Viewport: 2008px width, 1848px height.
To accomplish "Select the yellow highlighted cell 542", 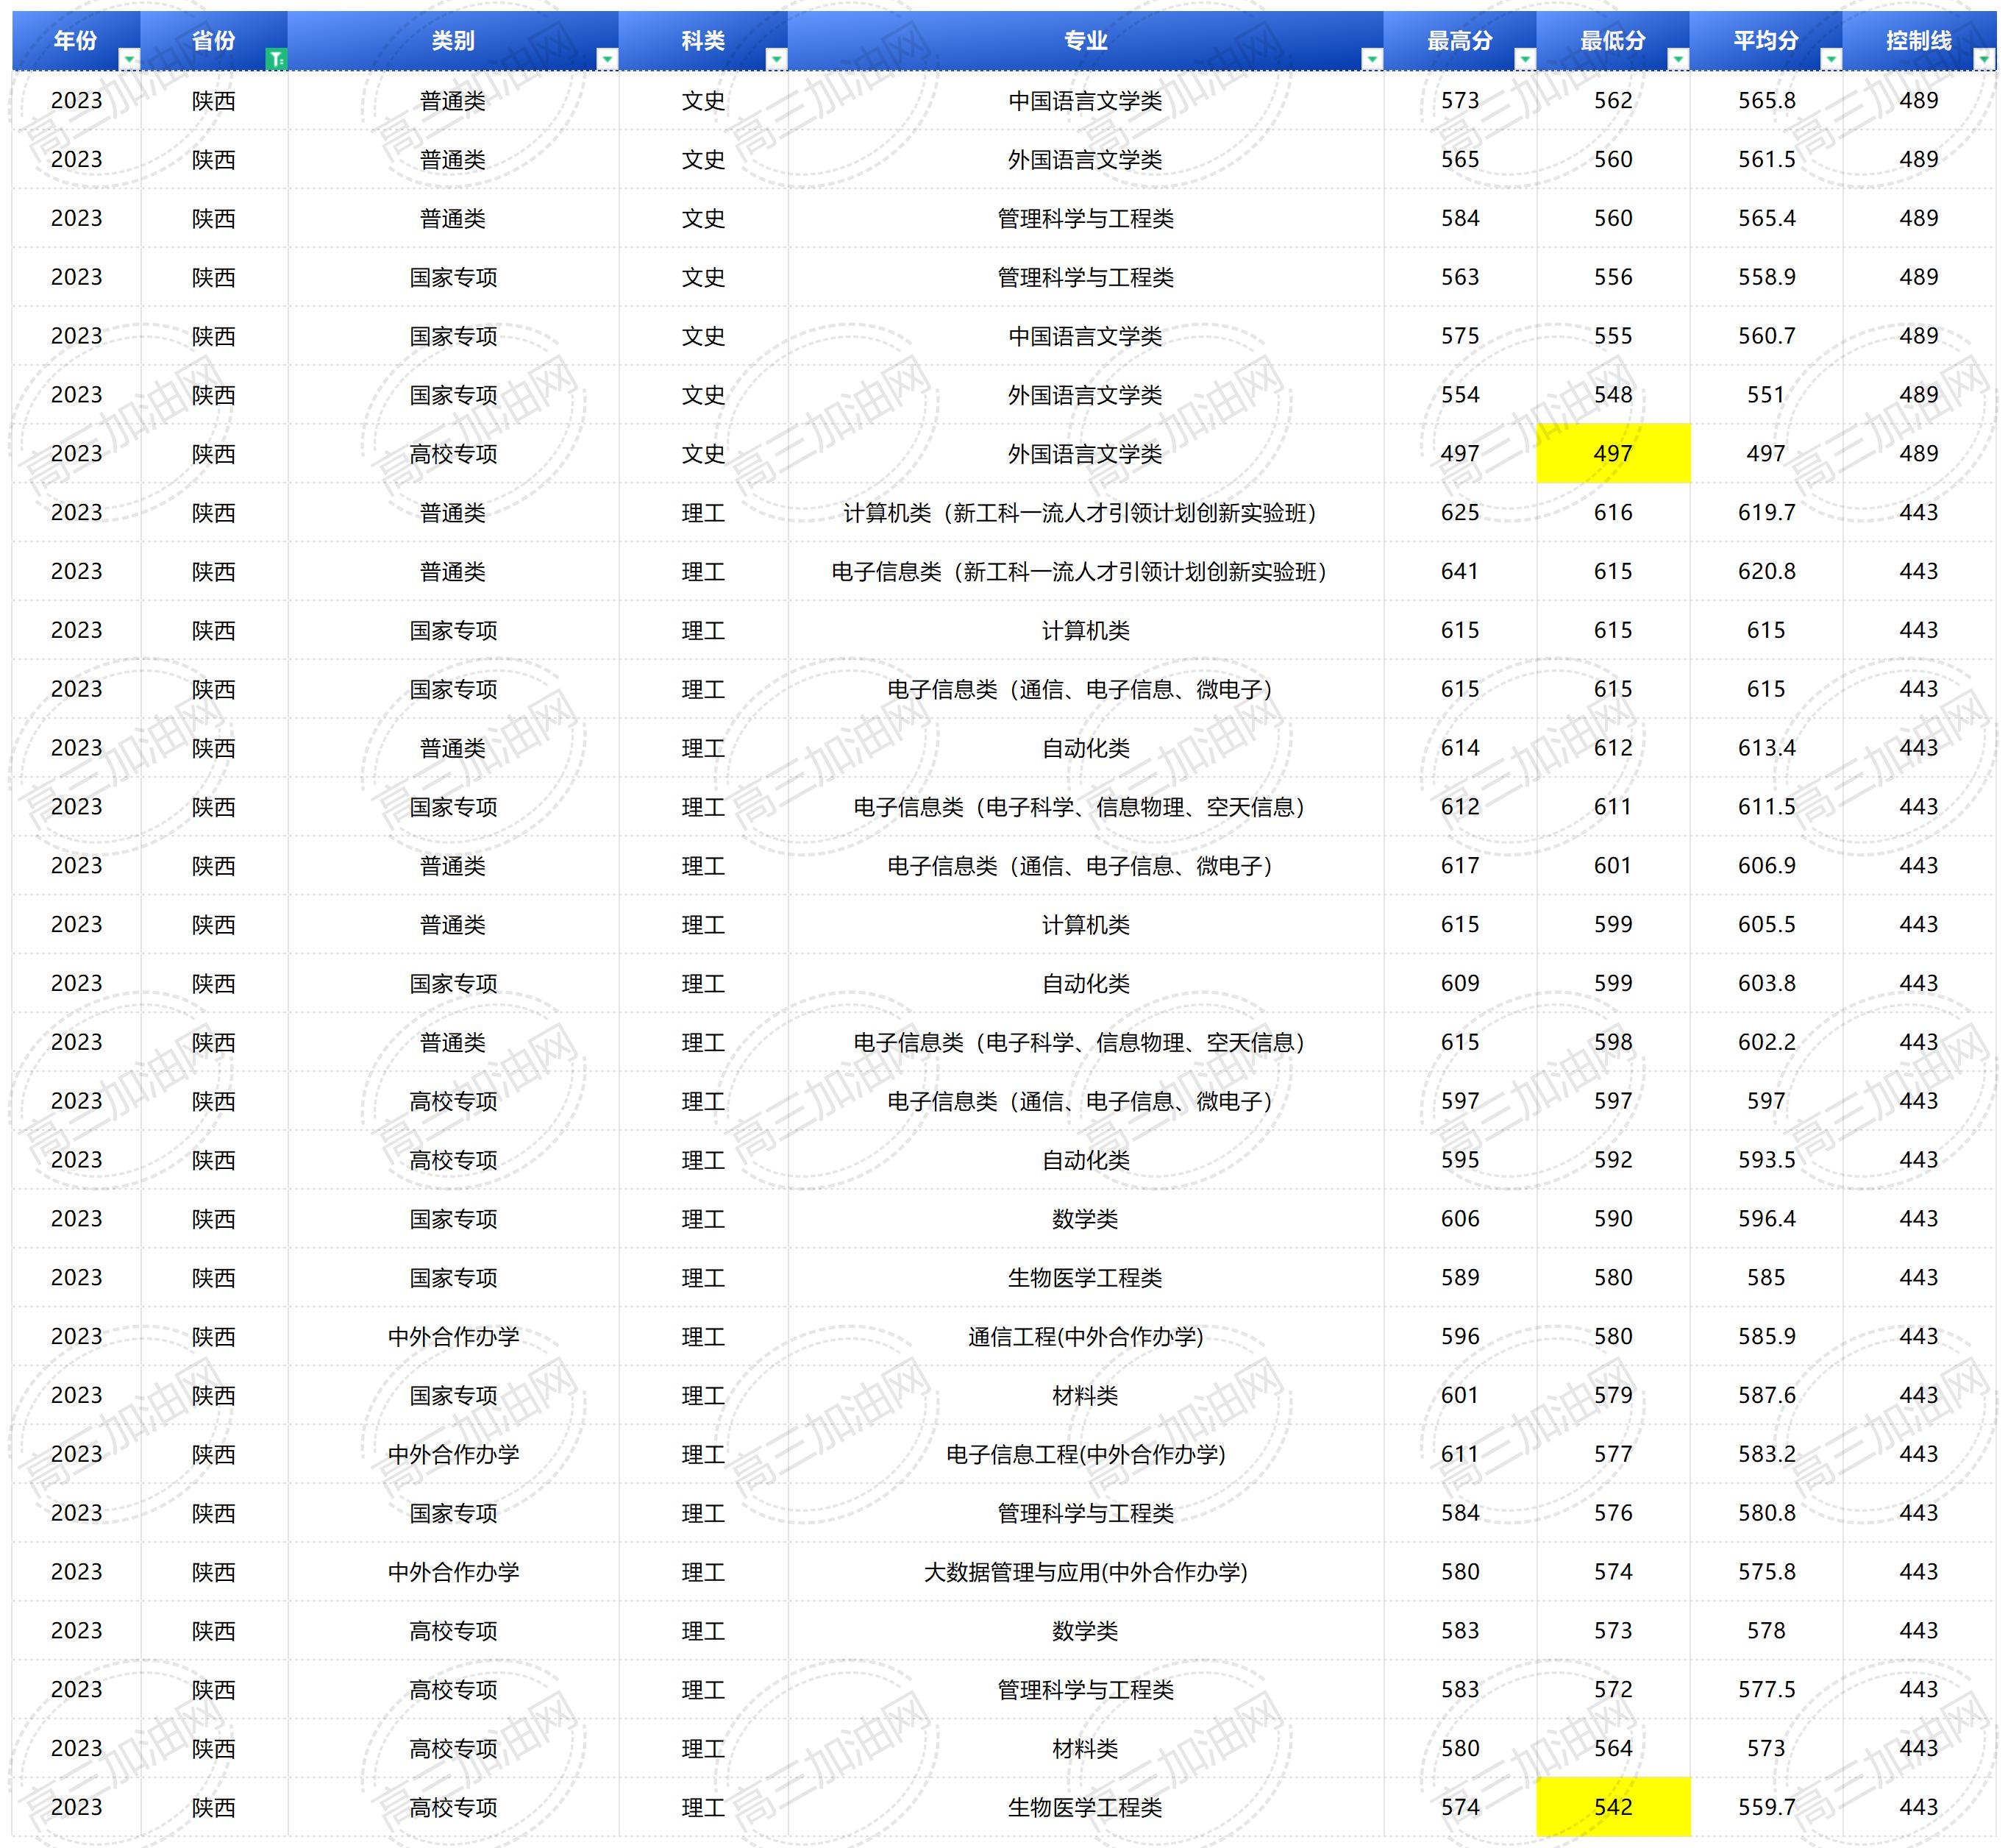I will click(1613, 1807).
